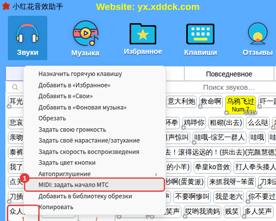Choose Задать свою громкость
The height and width of the screenshot is (221, 276).
point(95,130)
